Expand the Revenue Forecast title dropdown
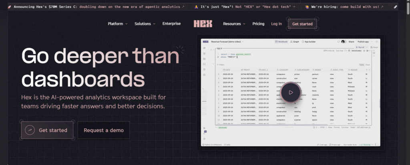This screenshot has width=410, height=165. (243, 41)
